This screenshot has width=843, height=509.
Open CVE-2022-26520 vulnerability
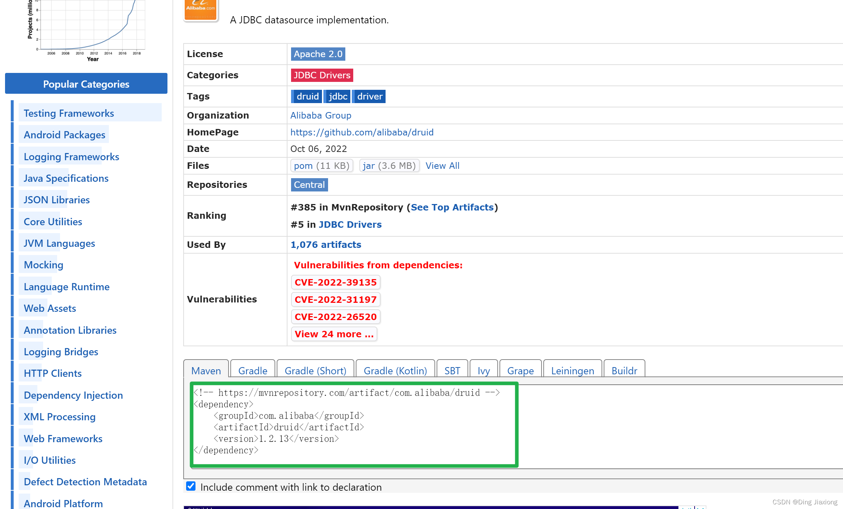(336, 317)
